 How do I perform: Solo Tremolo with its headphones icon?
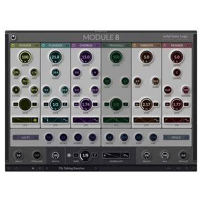point(128,45)
